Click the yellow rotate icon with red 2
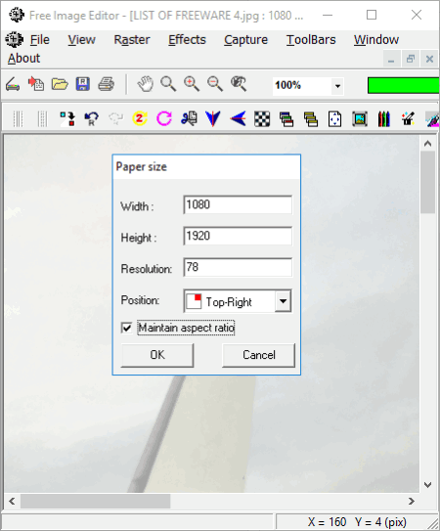The height and width of the screenshot is (531, 440). pyautogui.click(x=140, y=119)
